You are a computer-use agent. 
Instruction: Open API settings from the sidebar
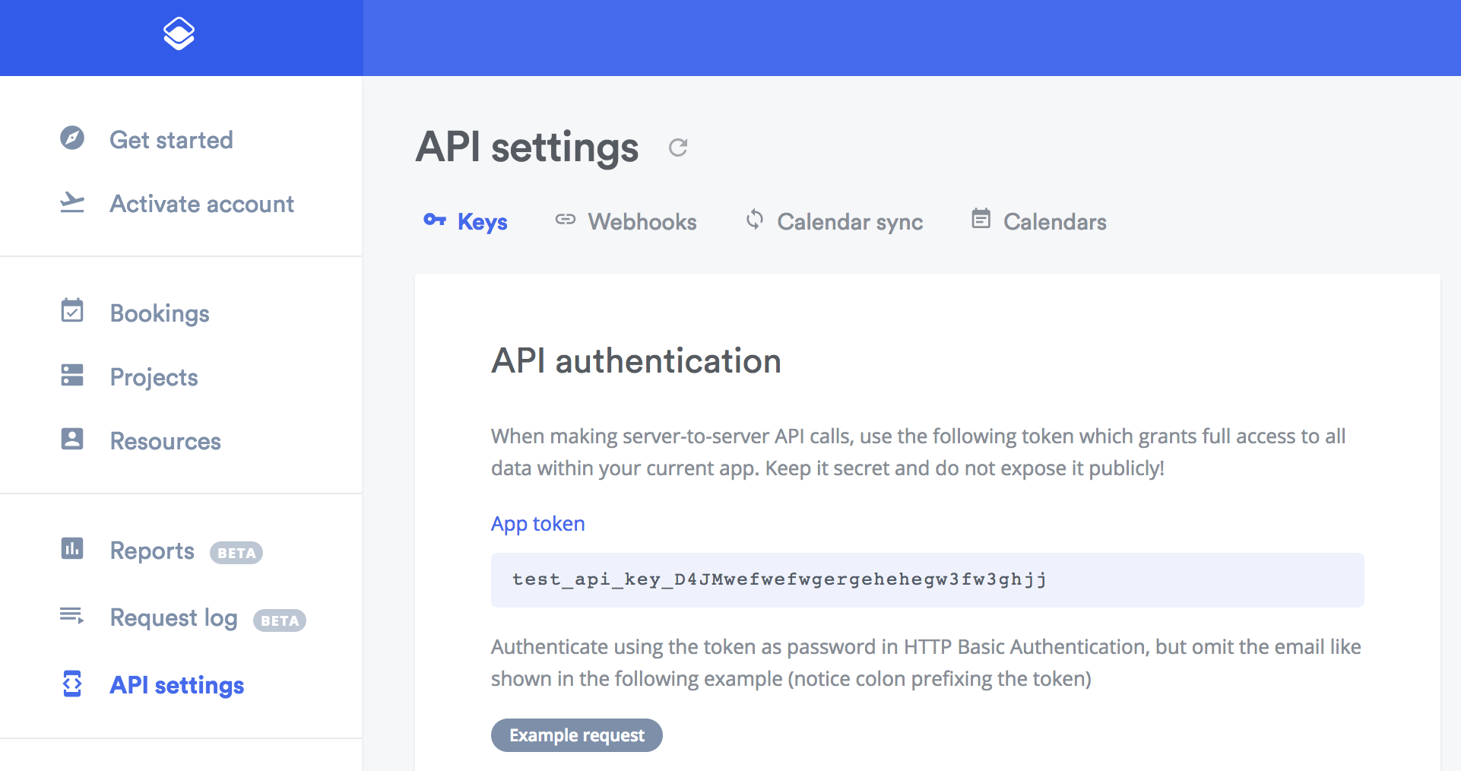(176, 684)
